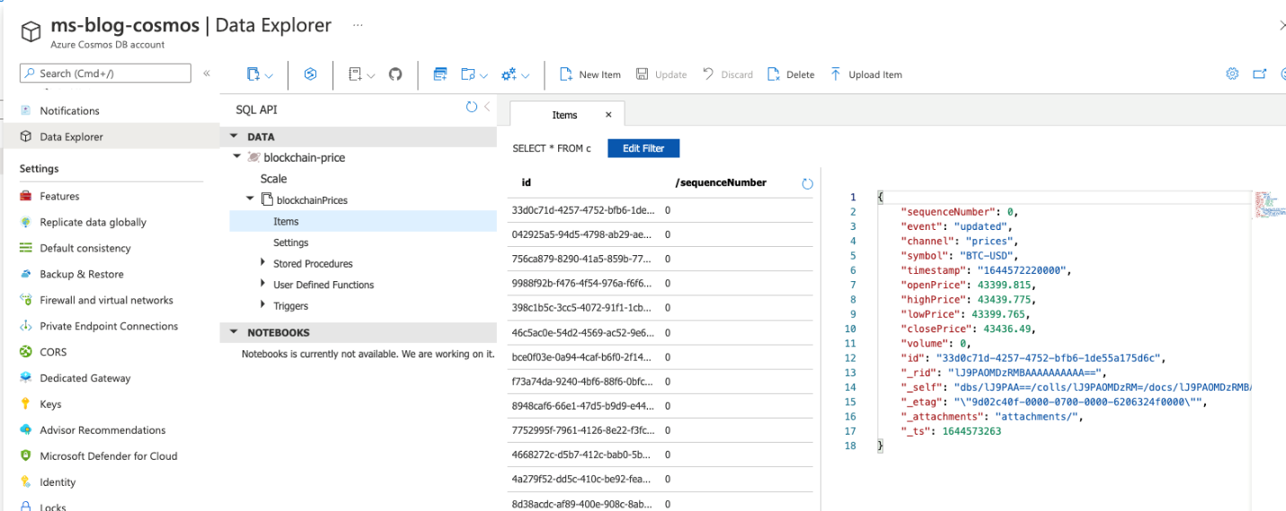
Task: Expand the Open Query dropdown arrow
Action: pos(483,75)
